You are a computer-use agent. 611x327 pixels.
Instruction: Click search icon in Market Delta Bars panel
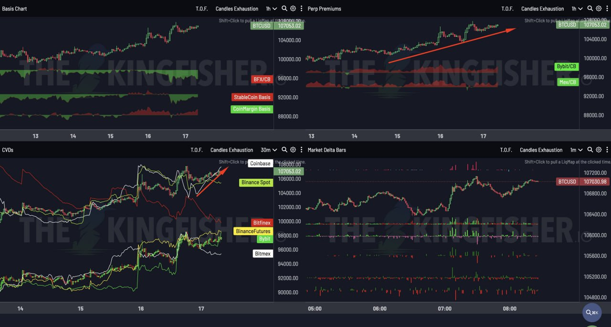[x=590, y=150]
